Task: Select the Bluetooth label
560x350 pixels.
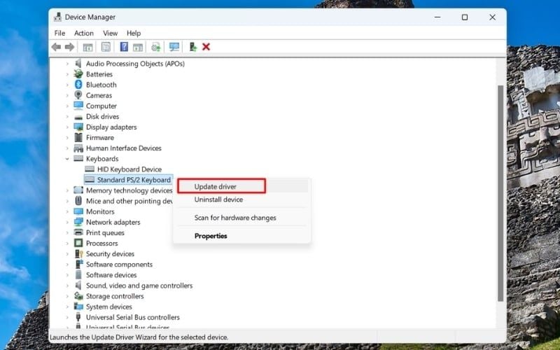Action: [x=101, y=85]
